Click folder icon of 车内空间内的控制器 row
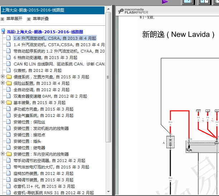Viewport: 219px width, 196px height. point(9,154)
